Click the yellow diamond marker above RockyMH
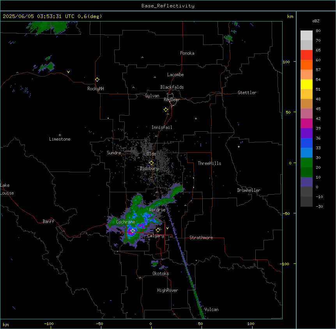The image size is (336, 329). coord(97,80)
